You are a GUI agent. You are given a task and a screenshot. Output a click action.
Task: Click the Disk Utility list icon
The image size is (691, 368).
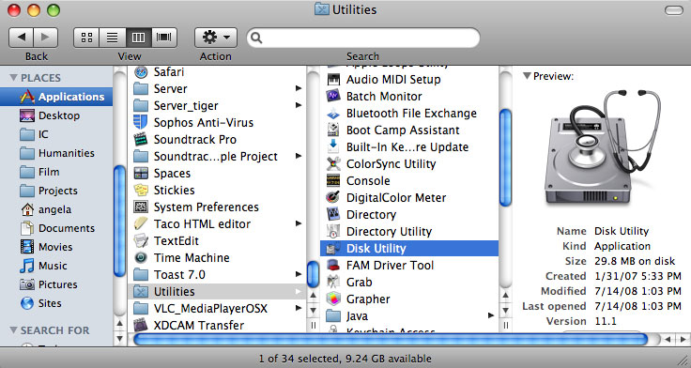coord(333,248)
